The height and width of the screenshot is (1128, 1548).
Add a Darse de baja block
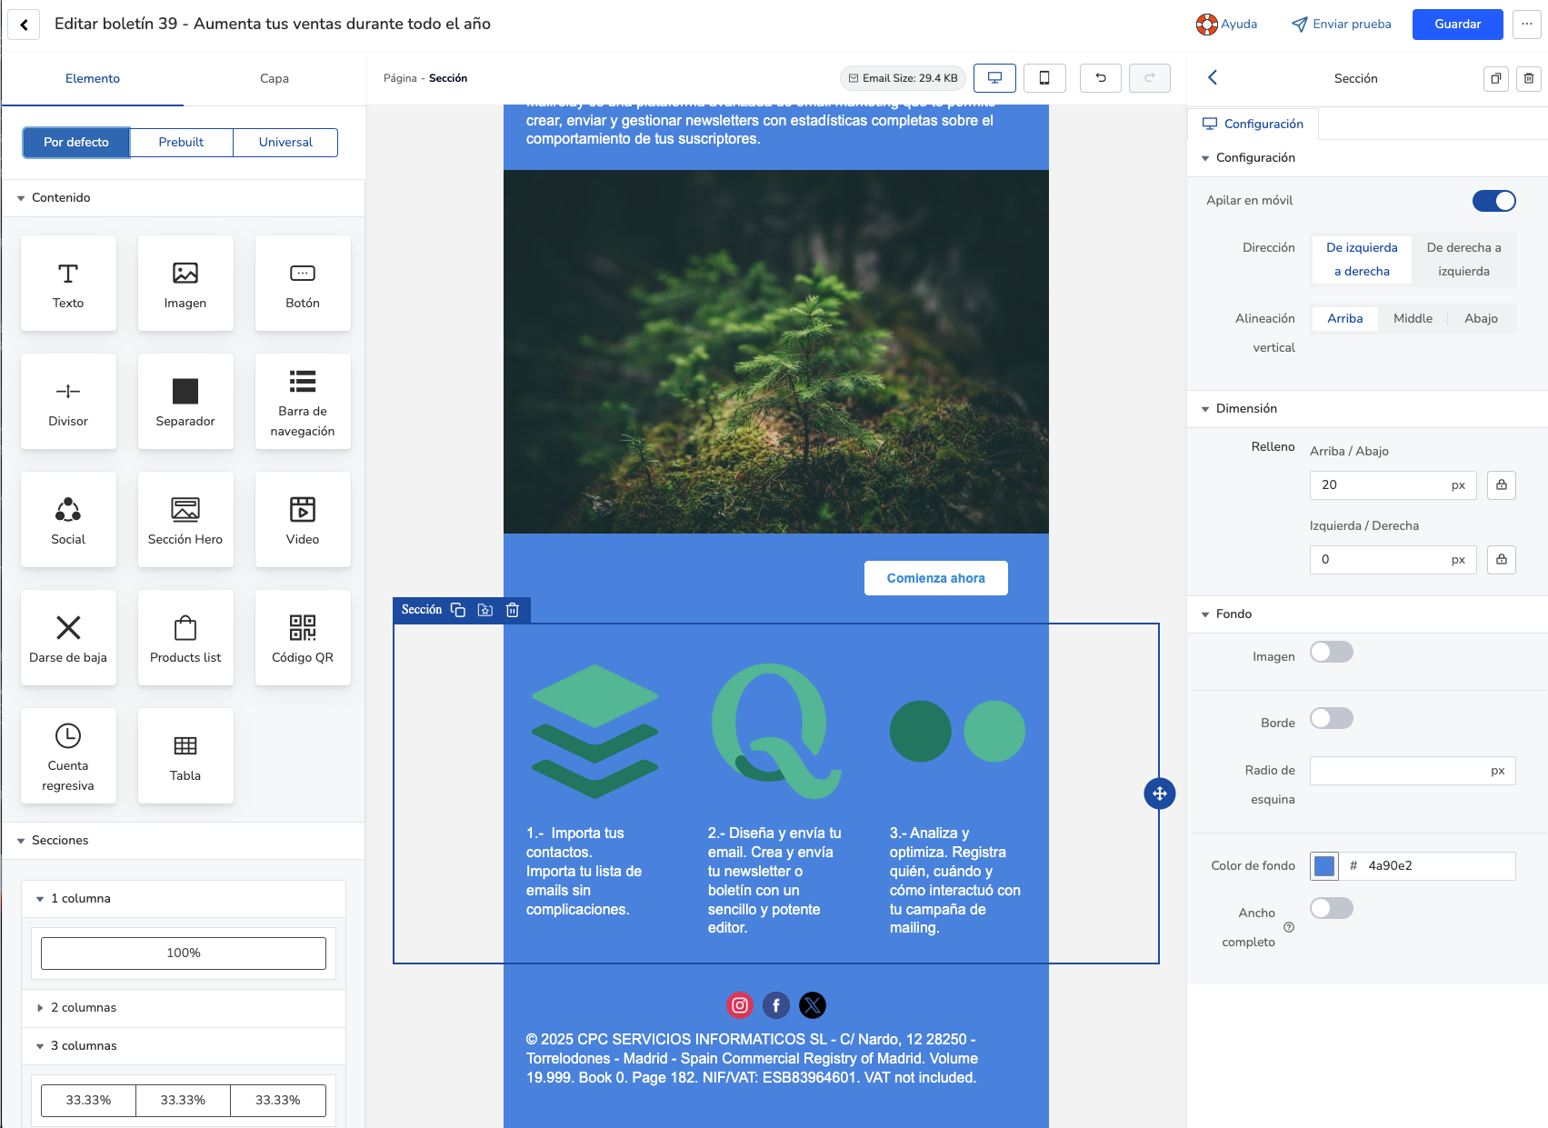[68, 637]
